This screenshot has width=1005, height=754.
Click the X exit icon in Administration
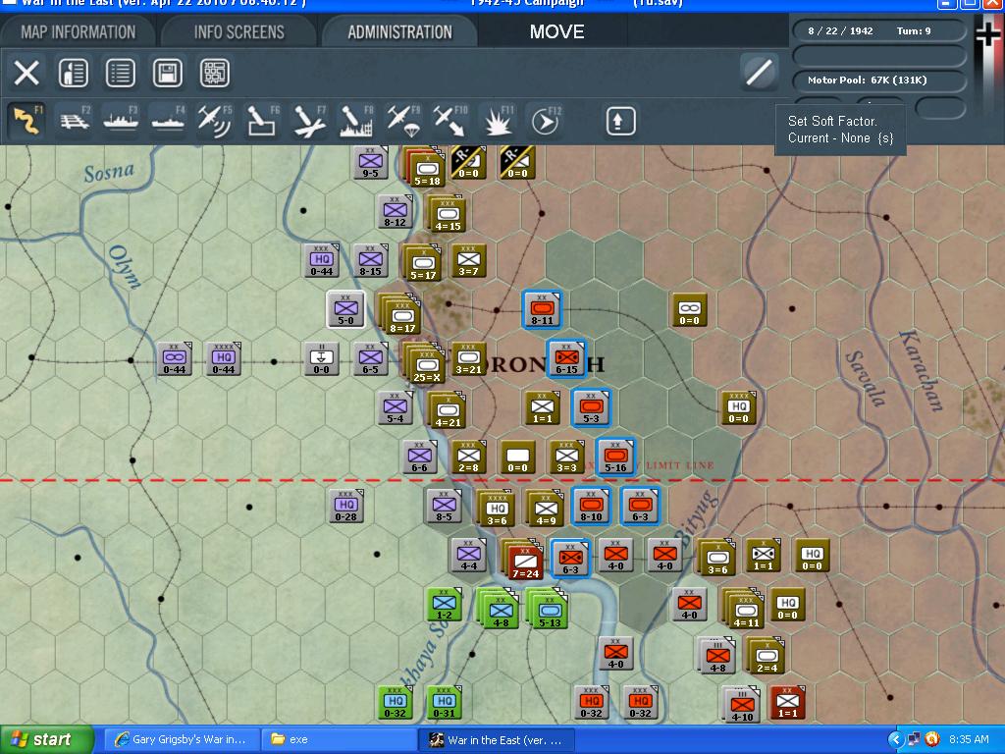(x=26, y=73)
